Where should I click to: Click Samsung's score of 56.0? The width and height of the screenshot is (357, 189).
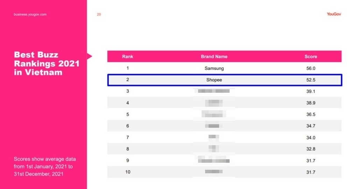310,68
